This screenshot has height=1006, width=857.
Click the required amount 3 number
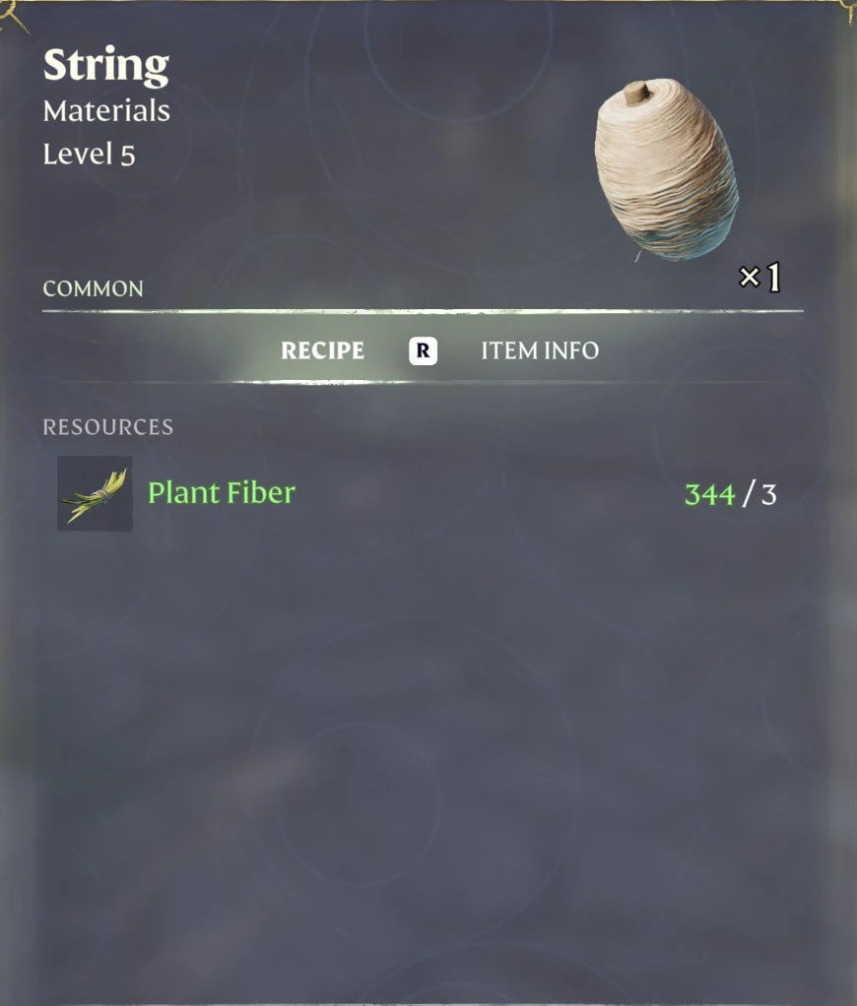pyautogui.click(x=769, y=495)
